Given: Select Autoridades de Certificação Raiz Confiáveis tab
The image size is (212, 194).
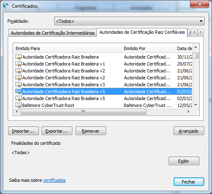Looking at the screenshot, I should pyautogui.click(x=142, y=32).
